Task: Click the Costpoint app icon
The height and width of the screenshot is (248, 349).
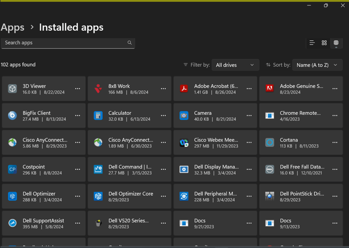Action: [12, 169]
